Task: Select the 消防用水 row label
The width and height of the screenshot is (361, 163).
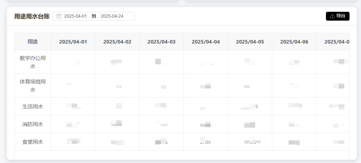Action: [33, 124]
